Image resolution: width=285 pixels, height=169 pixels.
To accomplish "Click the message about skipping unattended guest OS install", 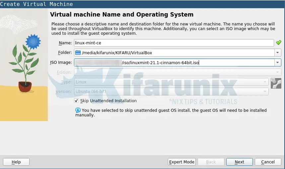I will [171, 112].
